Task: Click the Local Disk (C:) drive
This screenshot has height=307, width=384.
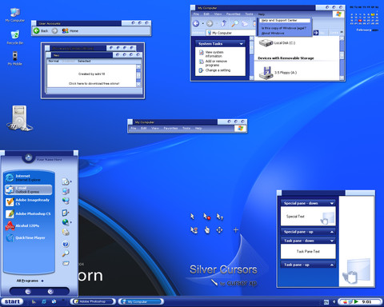Action: click(x=278, y=43)
